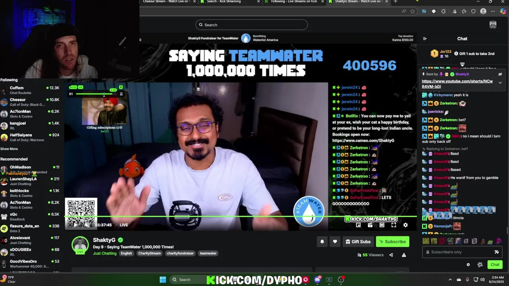The width and height of the screenshot is (509, 286).
Task: Expand Show More under Following
Action: (x=9, y=149)
